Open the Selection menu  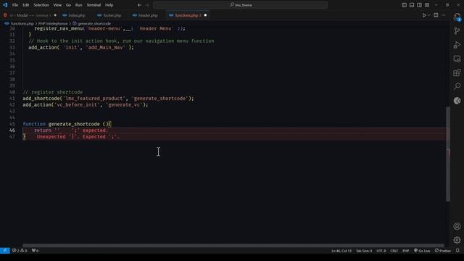click(x=41, y=5)
